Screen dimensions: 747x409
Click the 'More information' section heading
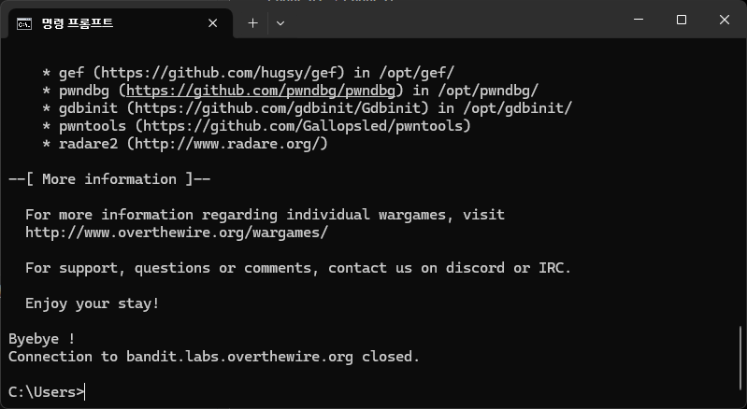(109, 179)
